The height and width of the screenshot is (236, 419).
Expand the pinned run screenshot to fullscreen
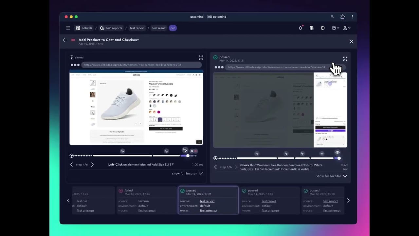201,57
